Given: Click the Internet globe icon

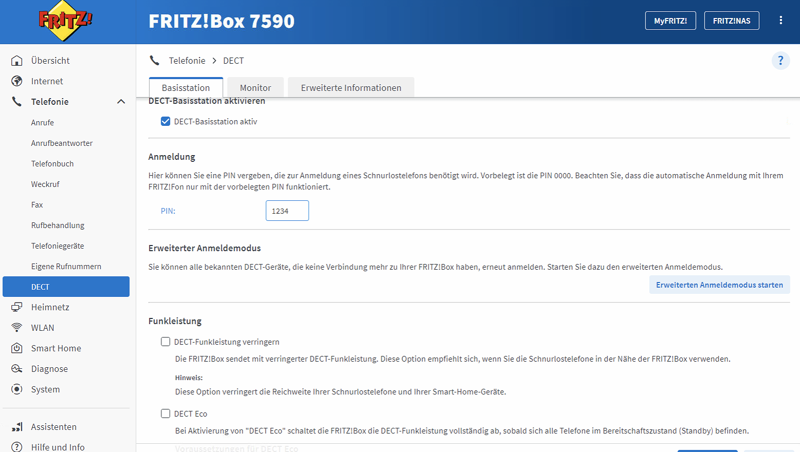Looking at the screenshot, I should tap(17, 81).
